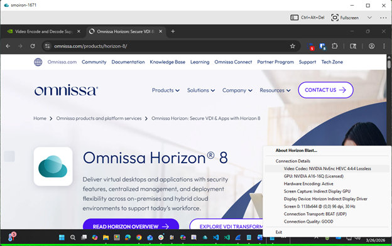
Task: Open the extension with red S badge
Action: click(x=311, y=46)
